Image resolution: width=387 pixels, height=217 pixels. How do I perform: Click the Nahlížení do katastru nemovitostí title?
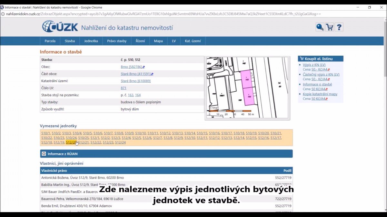127,28
